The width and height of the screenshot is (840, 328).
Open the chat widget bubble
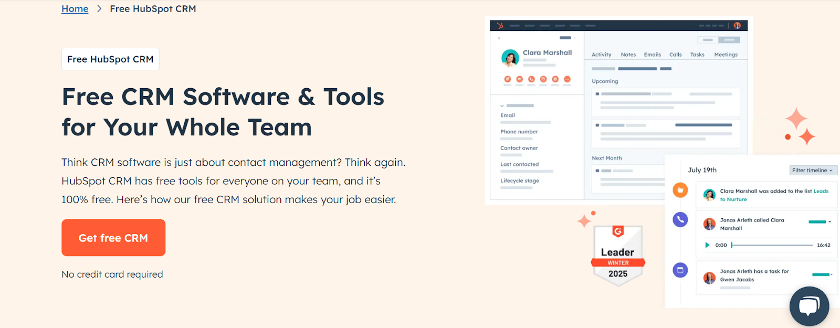point(809,306)
